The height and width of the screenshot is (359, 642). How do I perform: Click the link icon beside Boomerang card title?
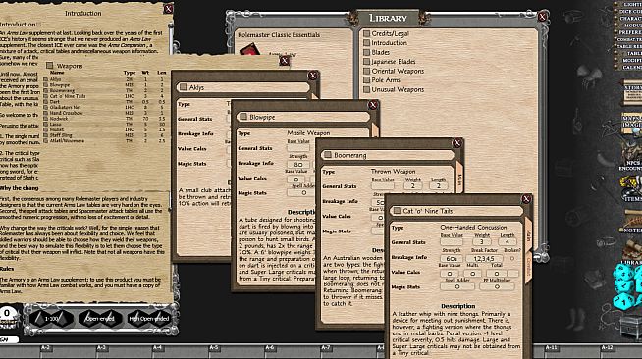tap(328, 155)
